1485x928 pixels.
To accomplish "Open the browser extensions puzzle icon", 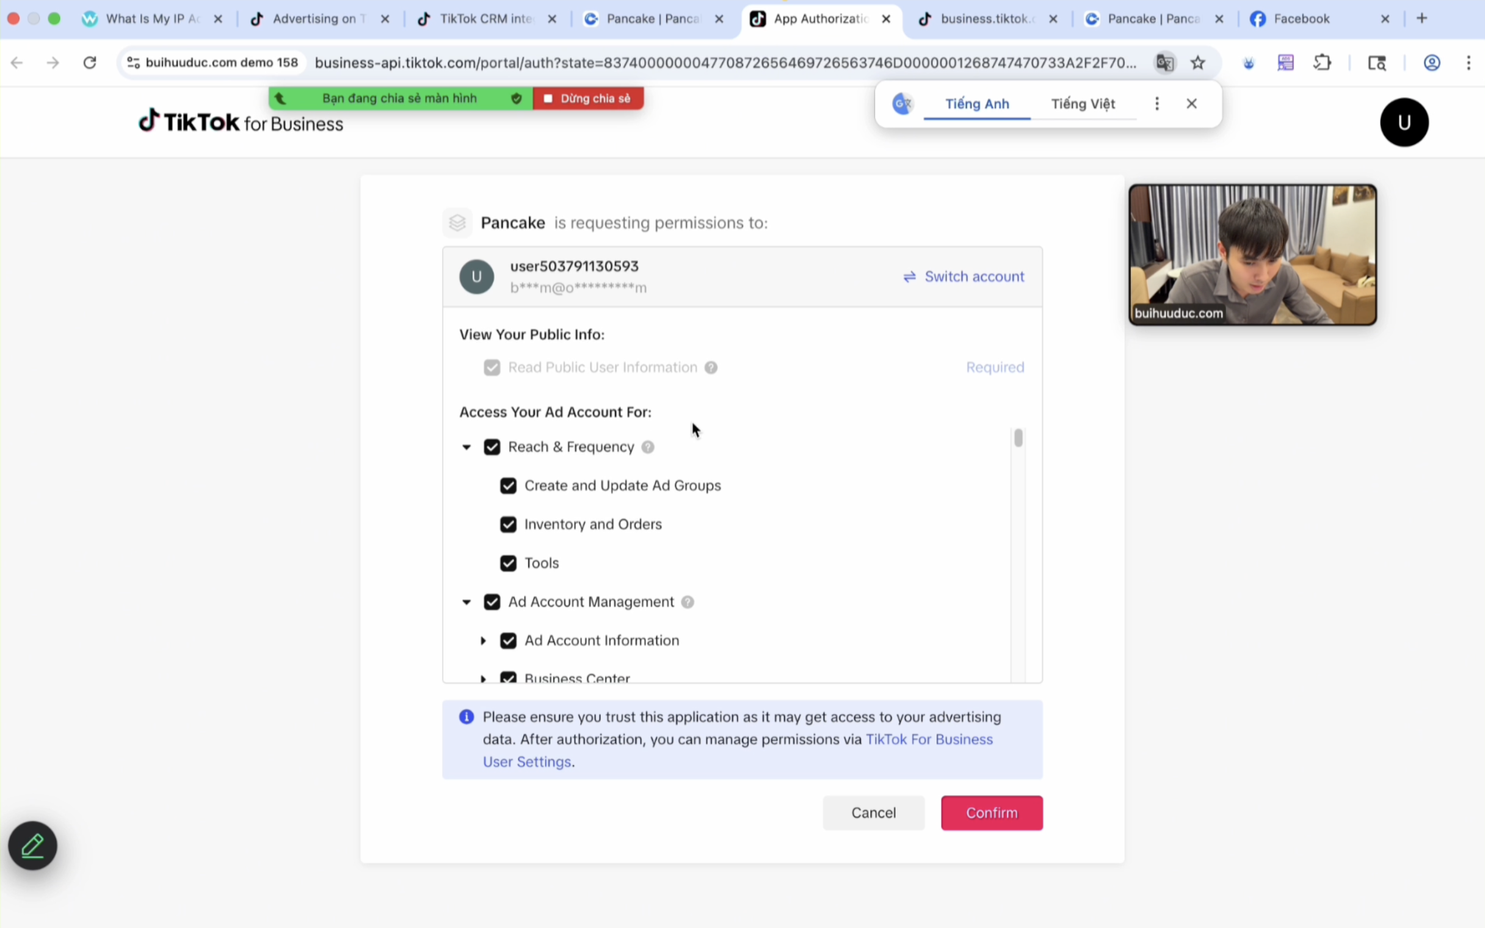I will click(x=1322, y=63).
